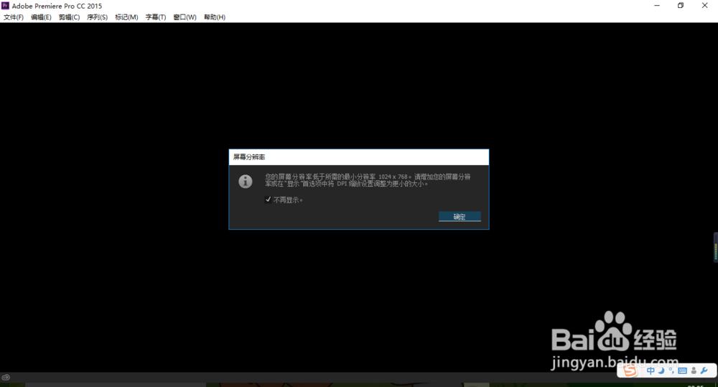Click the Sogou S logo on input bar
Image resolution: width=718 pixels, height=387 pixels.
pyautogui.click(x=630, y=370)
